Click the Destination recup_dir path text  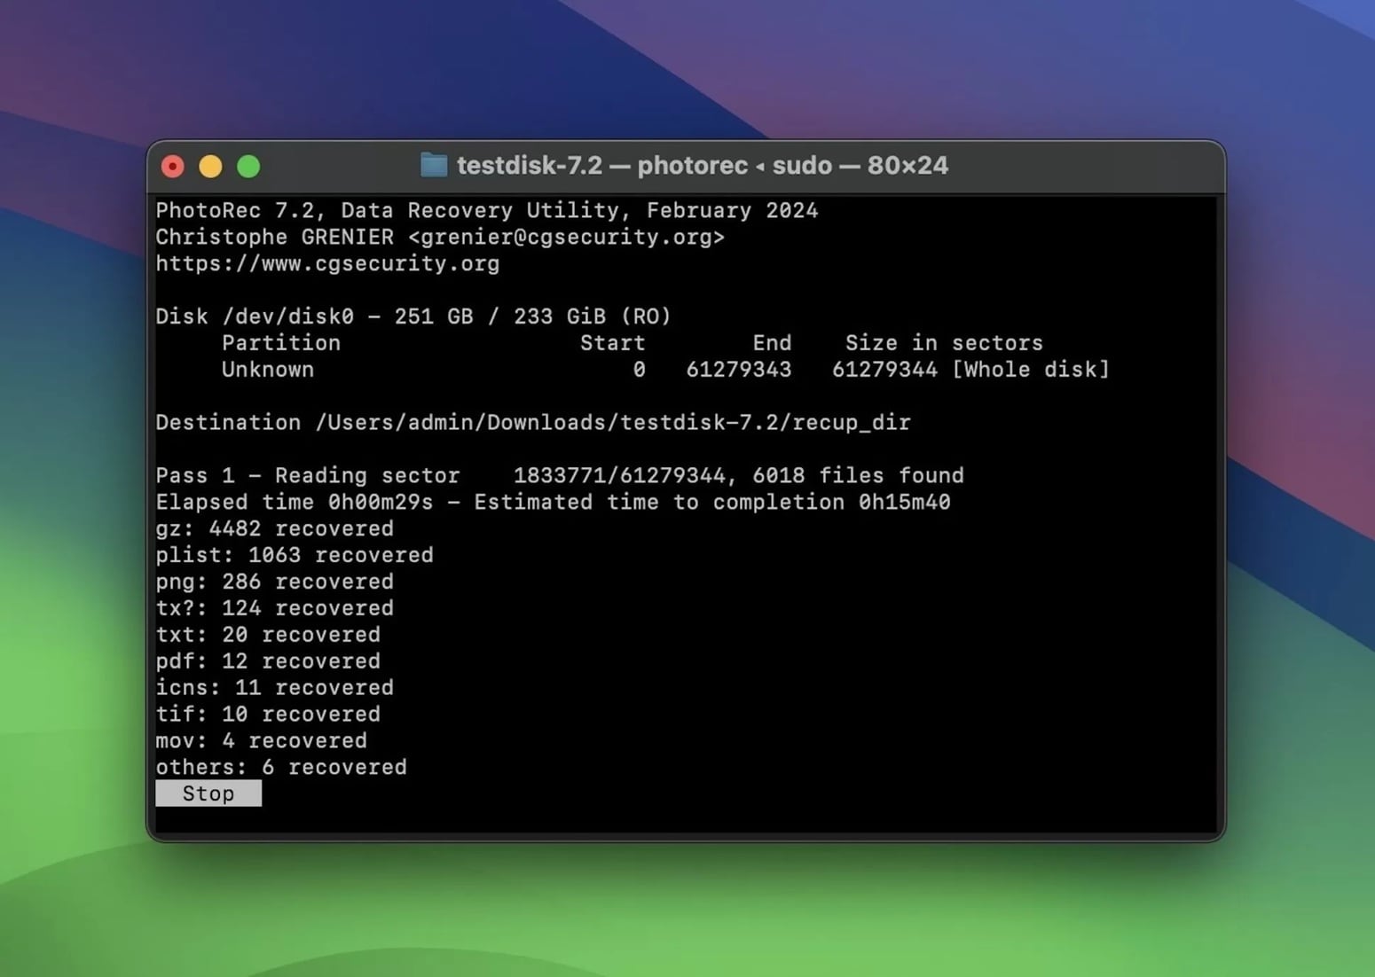coord(532,422)
